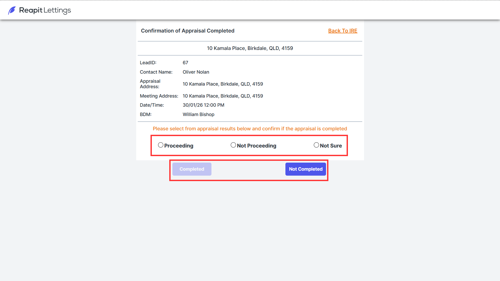The height and width of the screenshot is (281, 500).
Task: Select the Not Sure radio button circle
Action: pyautogui.click(x=316, y=145)
